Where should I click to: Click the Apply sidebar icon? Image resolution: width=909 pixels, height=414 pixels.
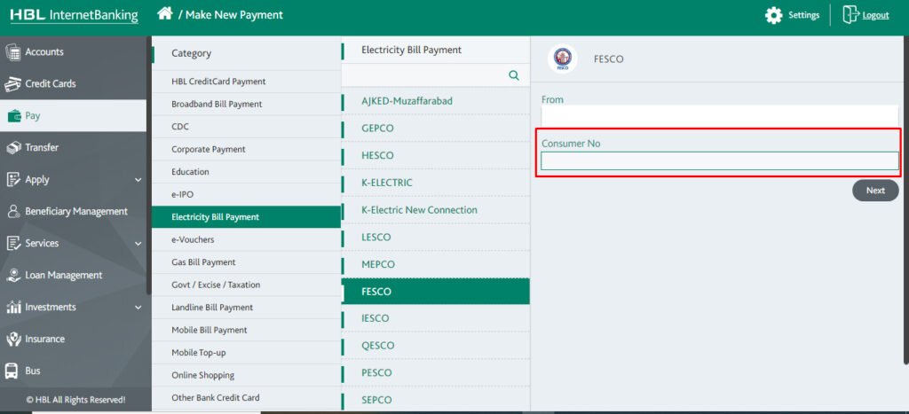click(13, 179)
